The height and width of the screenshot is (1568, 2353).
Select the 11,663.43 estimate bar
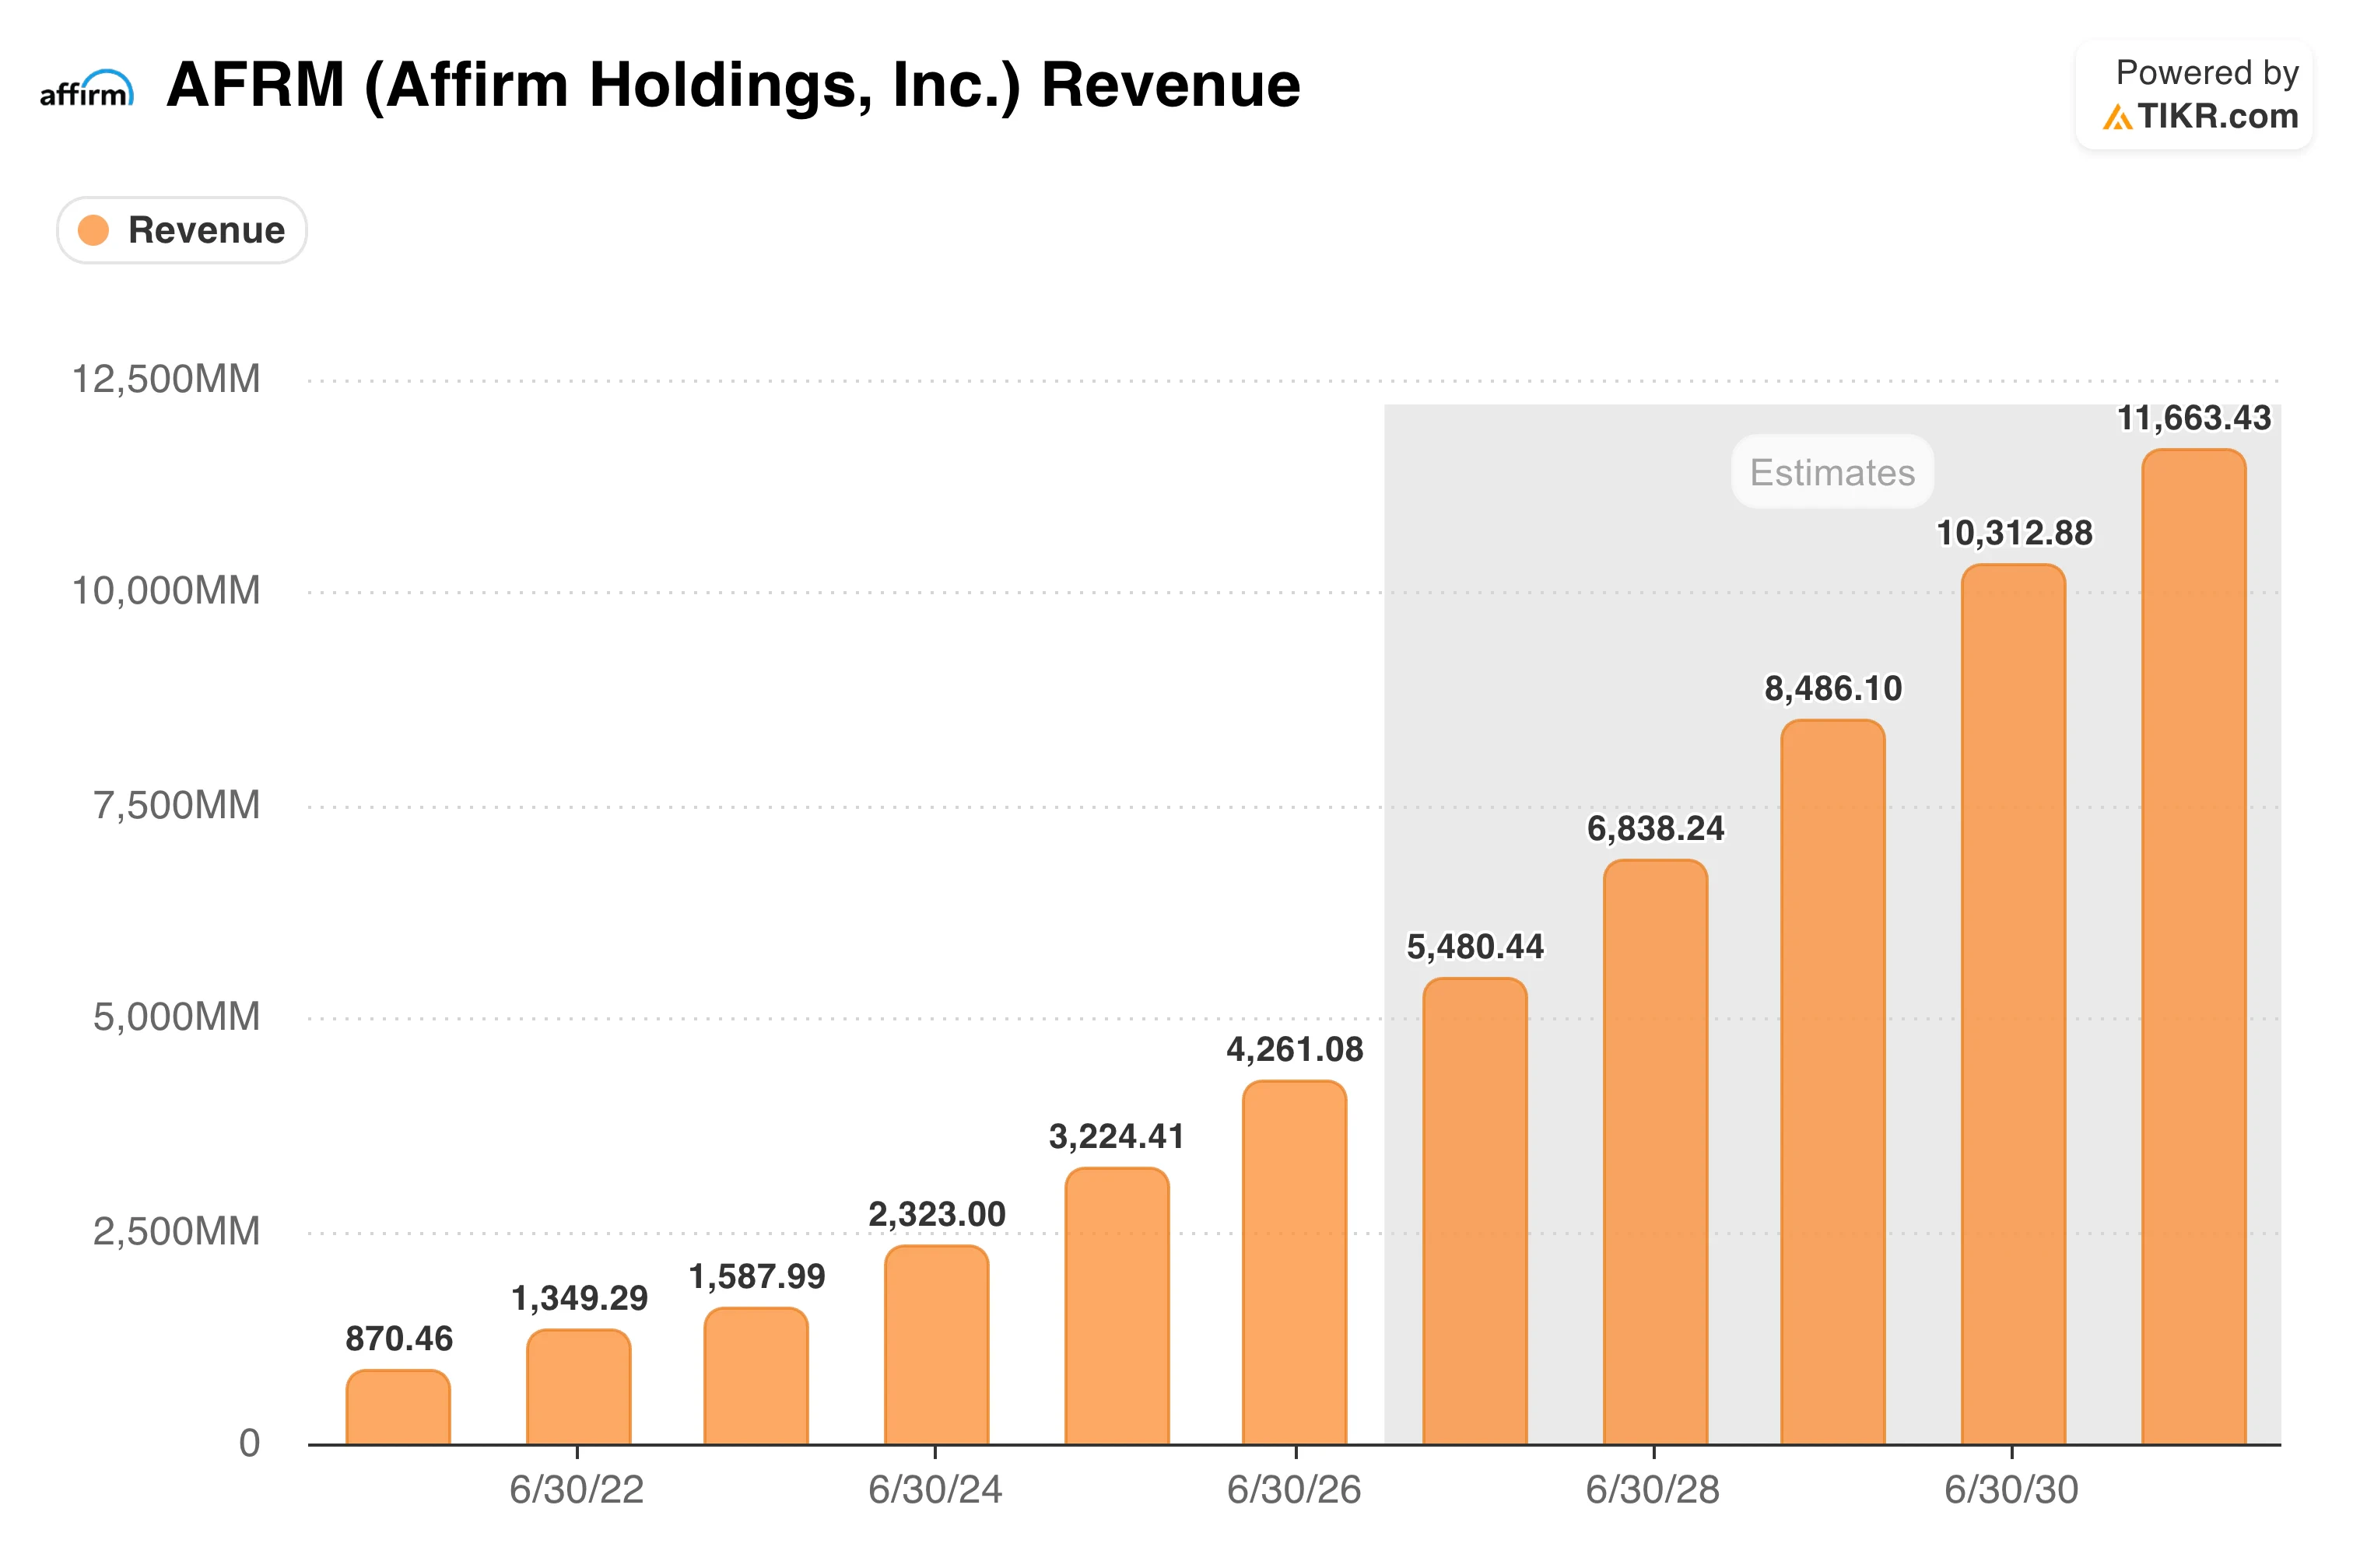(x=2193, y=947)
